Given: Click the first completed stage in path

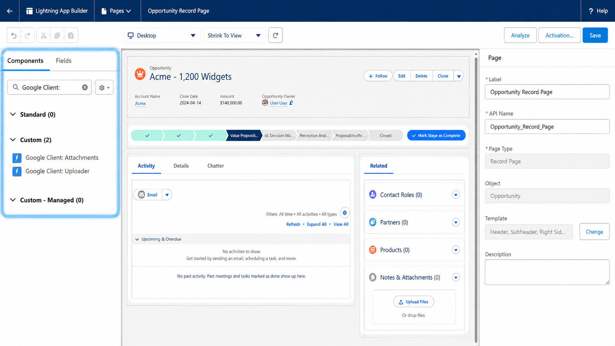Looking at the screenshot, I should click(147, 136).
